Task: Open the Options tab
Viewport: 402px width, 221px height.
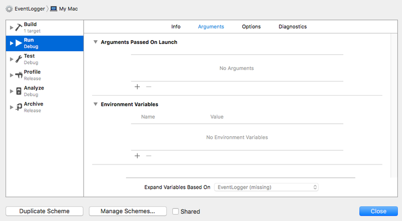Action: (x=251, y=27)
